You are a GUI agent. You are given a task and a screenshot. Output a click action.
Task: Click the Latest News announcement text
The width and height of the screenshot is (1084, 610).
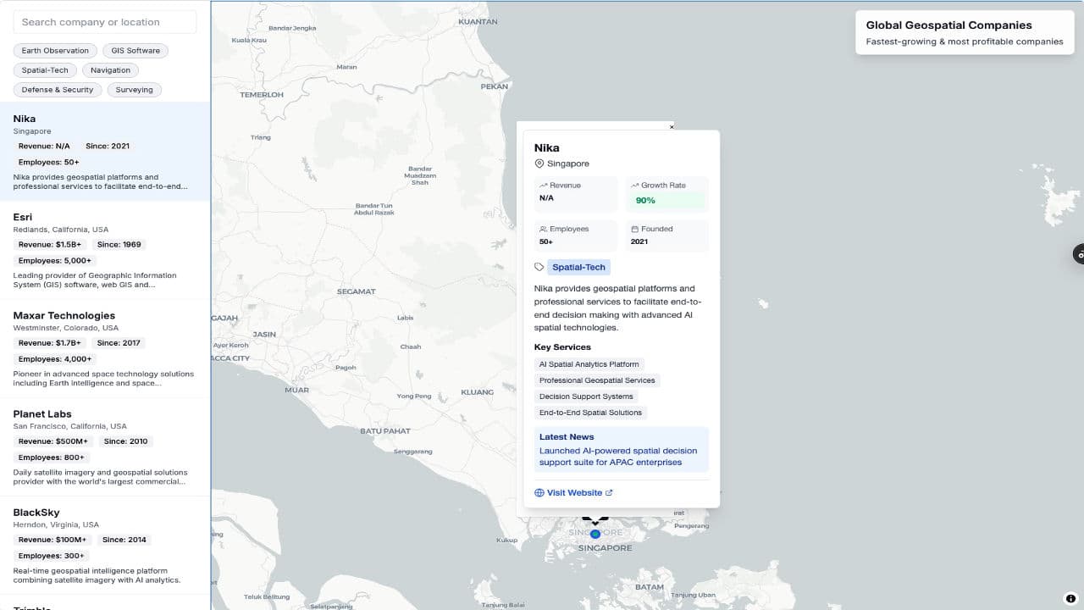coord(618,457)
